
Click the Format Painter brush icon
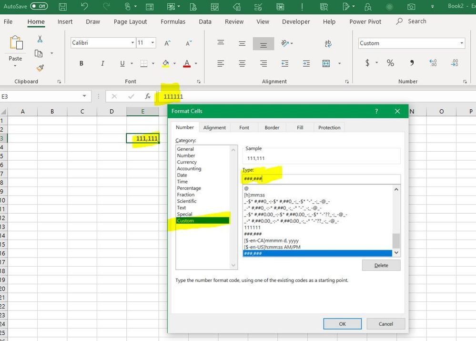(40, 68)
